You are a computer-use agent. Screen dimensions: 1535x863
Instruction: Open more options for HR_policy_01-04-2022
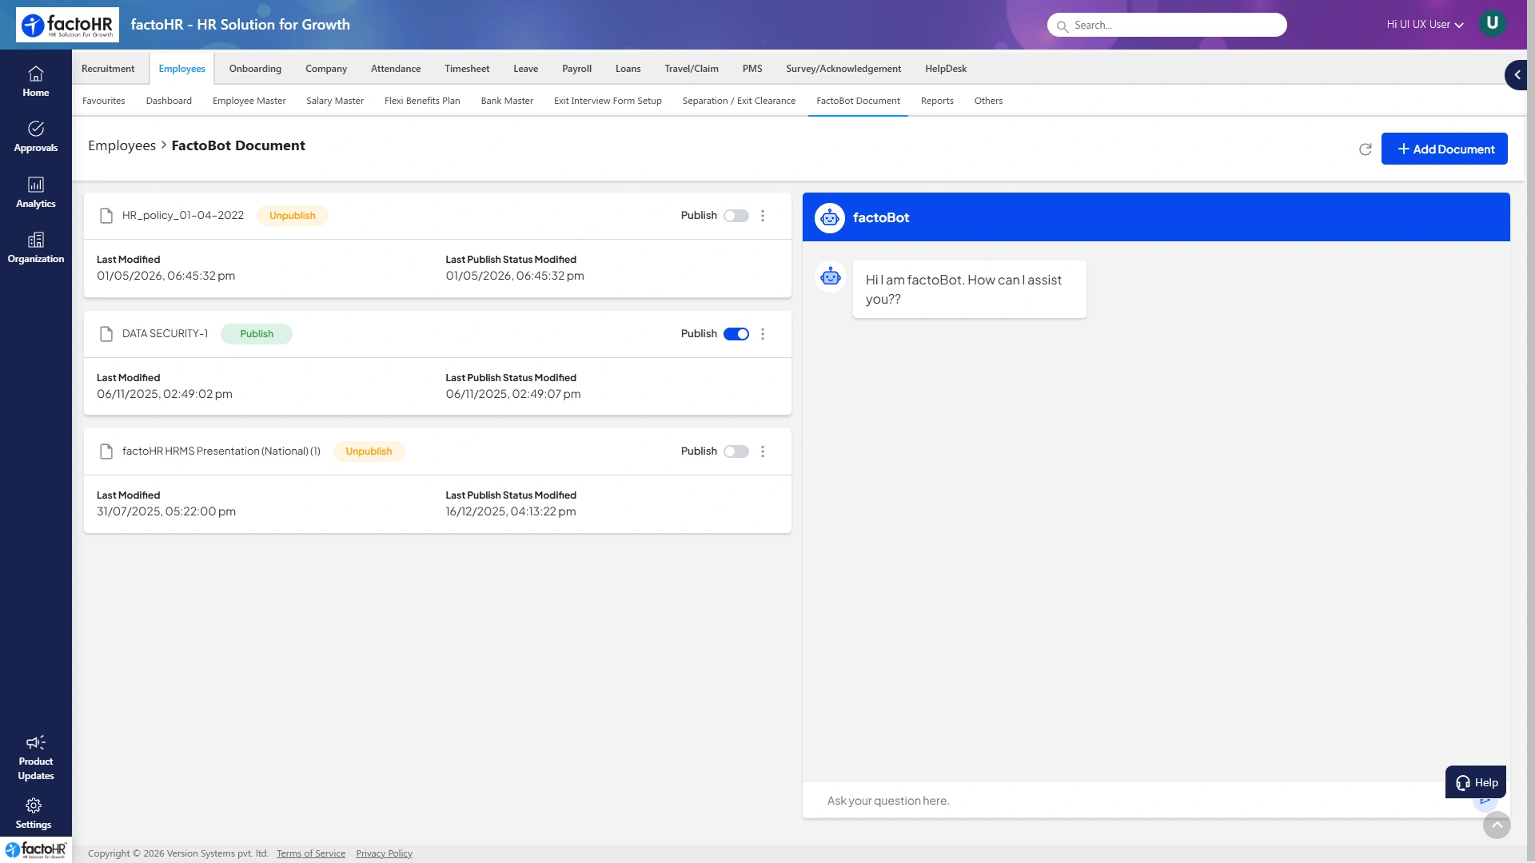point(763,216)
